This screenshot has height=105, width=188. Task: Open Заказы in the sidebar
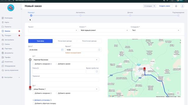point(7,31)
